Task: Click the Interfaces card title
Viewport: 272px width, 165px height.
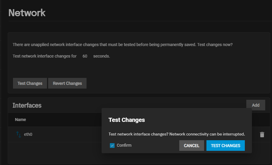Action: coord(27,105)
